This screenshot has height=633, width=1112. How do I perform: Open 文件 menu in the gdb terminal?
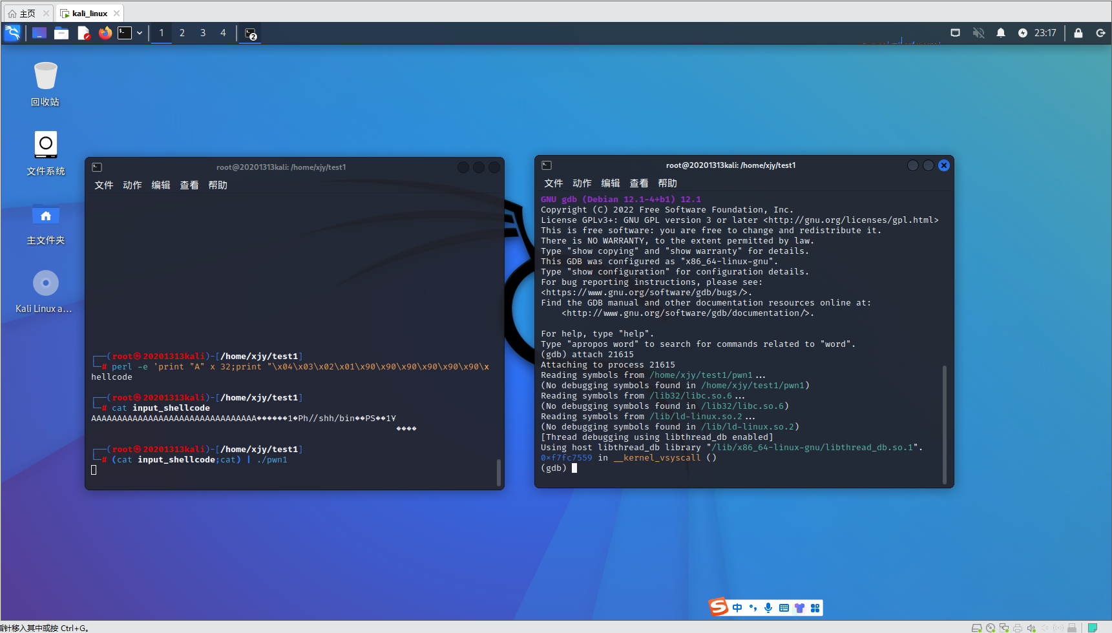554,183
